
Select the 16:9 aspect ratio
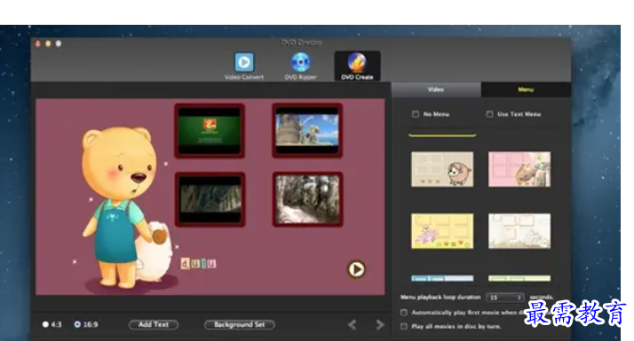(77, 324)
